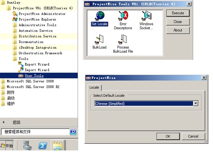Open the User Tools entry

pyautogui.click(x=39, y=75)
